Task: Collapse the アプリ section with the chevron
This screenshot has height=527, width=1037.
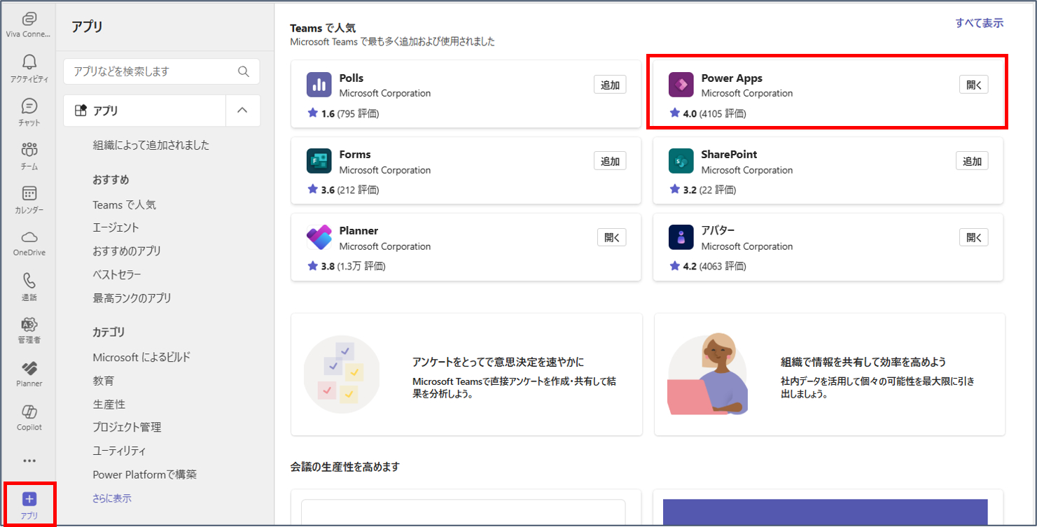Action: 243,111
